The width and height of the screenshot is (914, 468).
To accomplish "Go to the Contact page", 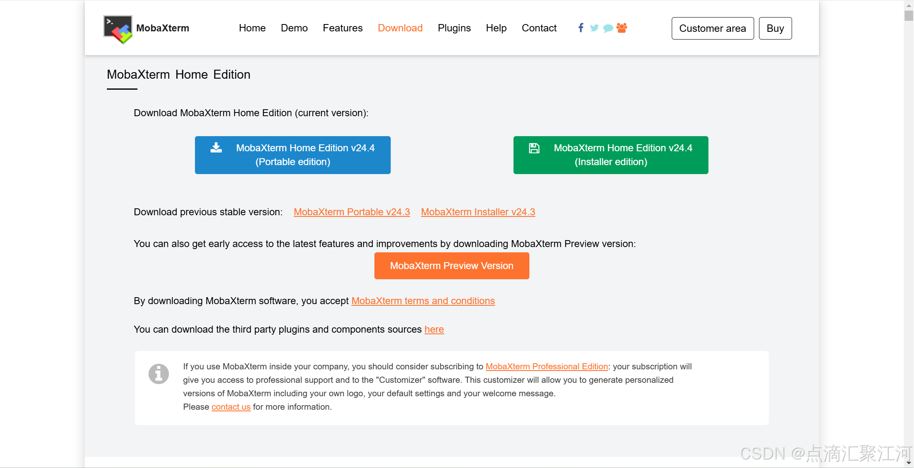I will 539,28.
